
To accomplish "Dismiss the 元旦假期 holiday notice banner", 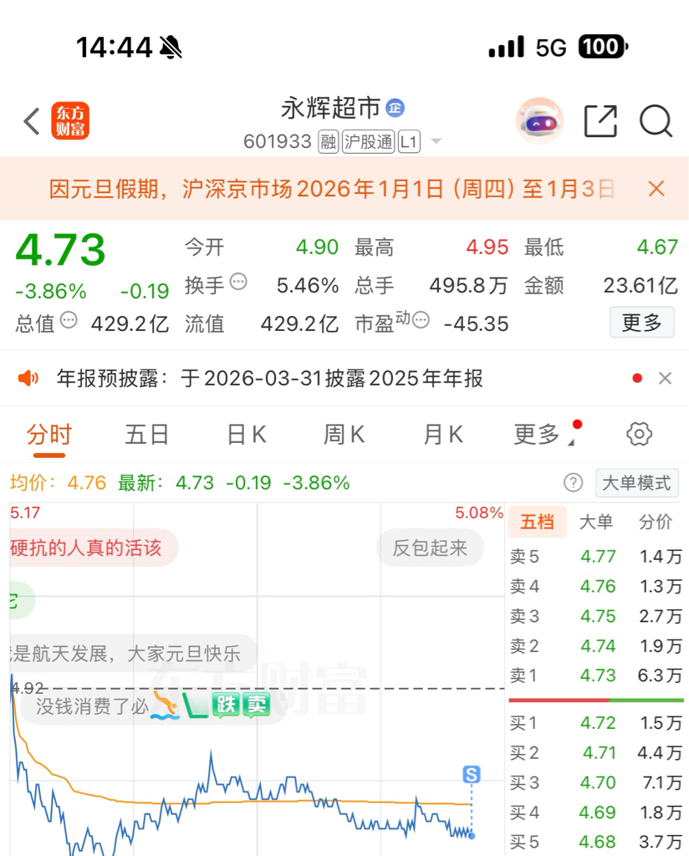I will (x=656, y=189).
